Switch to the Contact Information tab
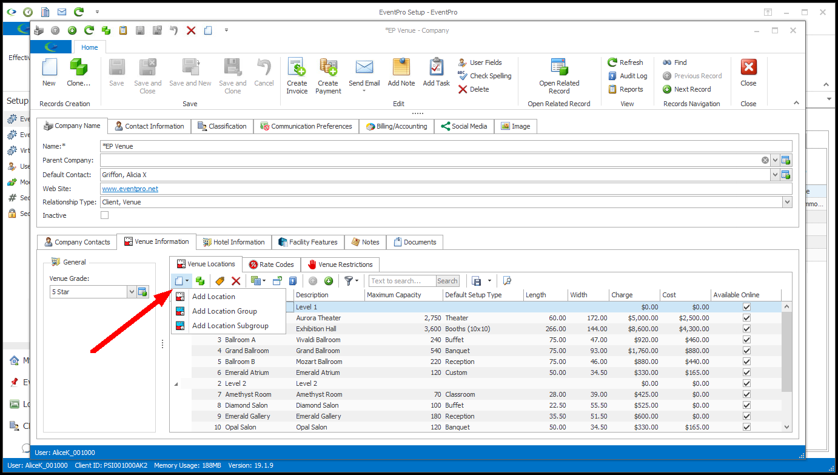 pos(149,126)
